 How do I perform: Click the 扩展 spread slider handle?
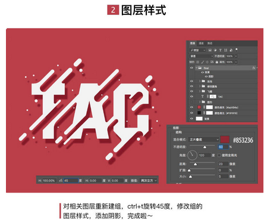point(189,171)
